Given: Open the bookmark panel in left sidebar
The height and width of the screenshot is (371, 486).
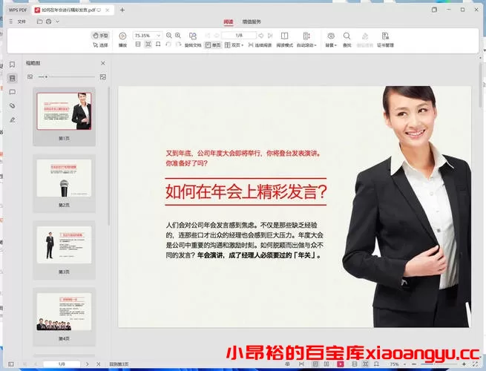Looking at the screenshot, I should (x=13, y=65).
